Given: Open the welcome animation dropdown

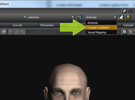Looking at the screenshot, I should (51, 17).
